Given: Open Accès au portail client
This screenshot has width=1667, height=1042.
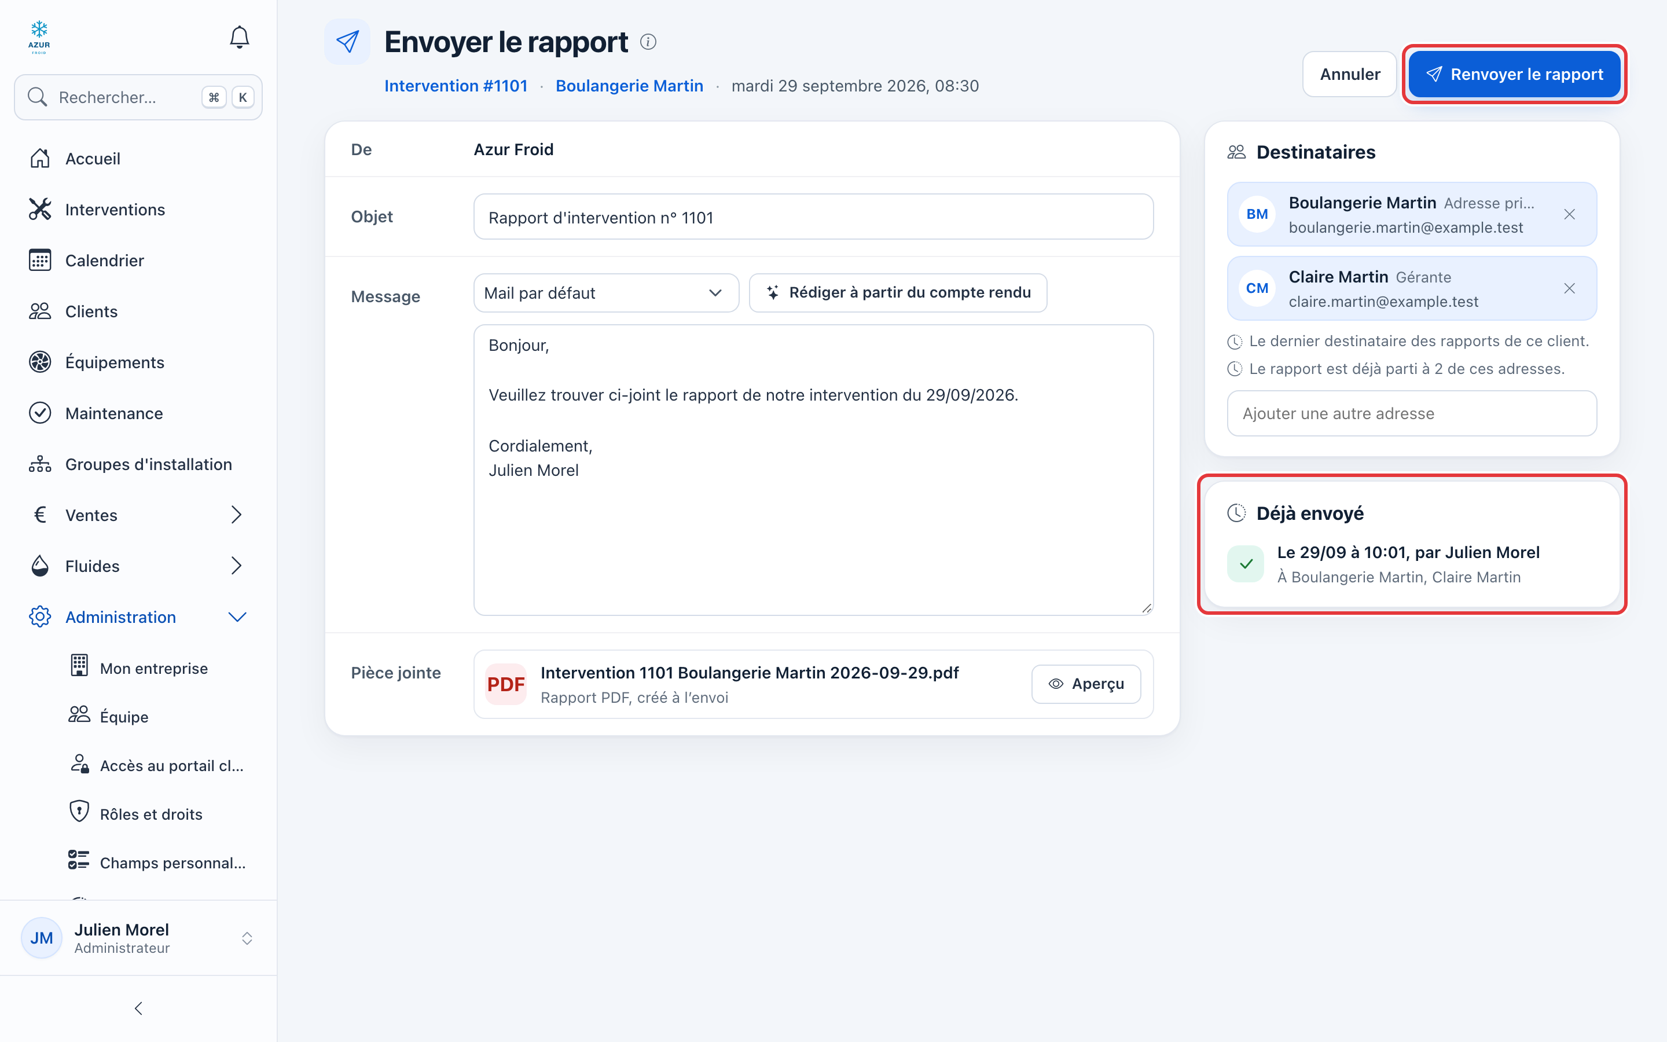Looking at the screenshot, I should [x=157, y=766].
